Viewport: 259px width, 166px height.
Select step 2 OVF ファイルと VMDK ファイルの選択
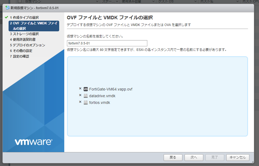point(34,26)
